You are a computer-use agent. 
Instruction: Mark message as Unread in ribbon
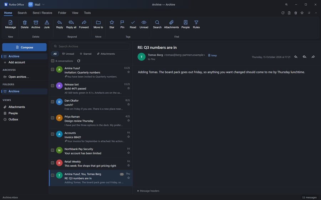[x=144, y=25]
